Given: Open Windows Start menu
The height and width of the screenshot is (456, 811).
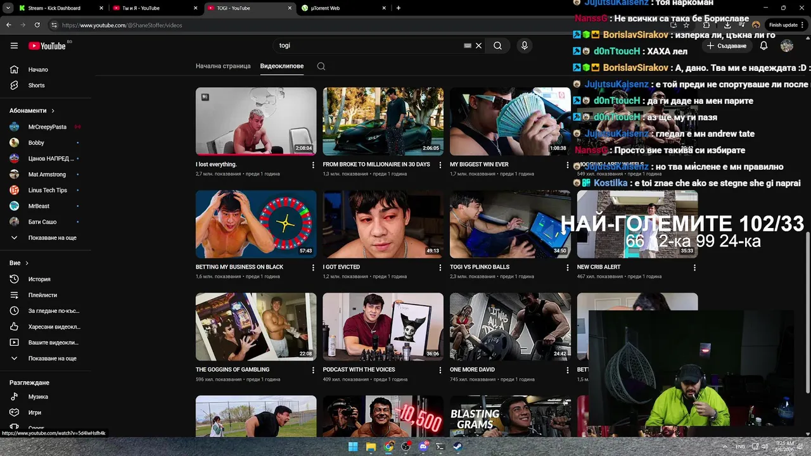Looking at the screenshot, I should click(353, 446).
